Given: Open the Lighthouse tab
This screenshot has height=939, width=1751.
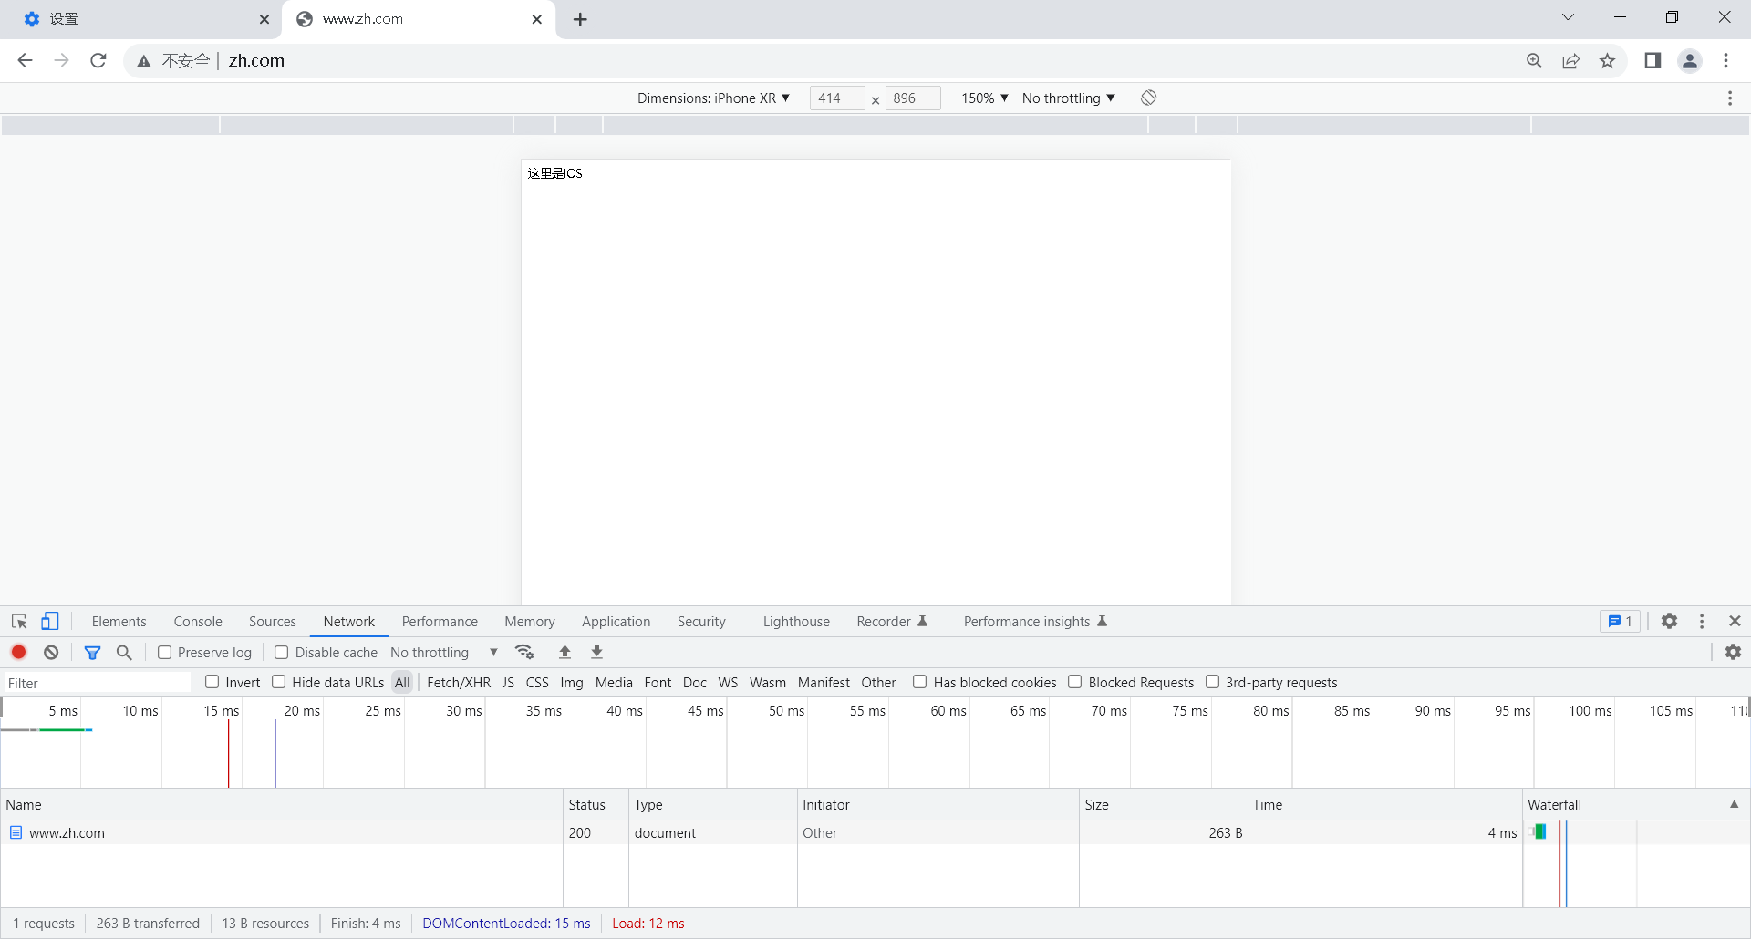Looking at the screenshot, I should (796, 622).
